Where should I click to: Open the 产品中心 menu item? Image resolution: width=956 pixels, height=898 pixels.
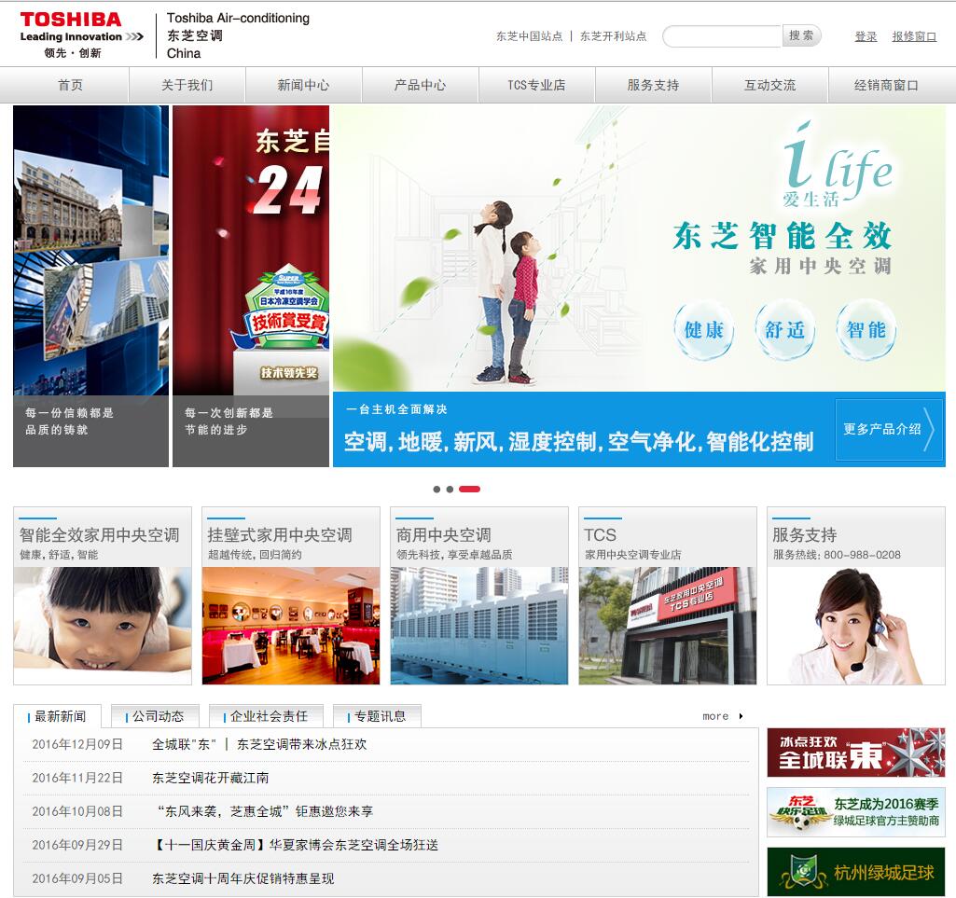[420, 85]
